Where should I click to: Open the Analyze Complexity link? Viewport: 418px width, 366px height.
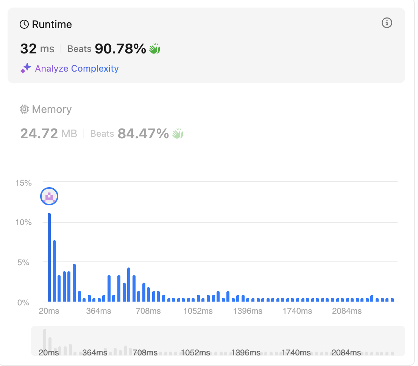click(x=77, y=69)
